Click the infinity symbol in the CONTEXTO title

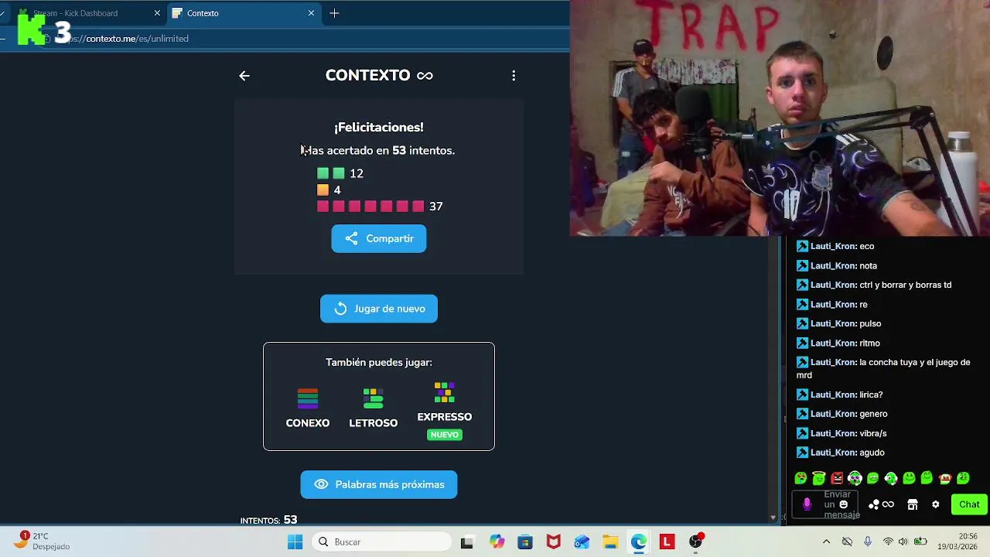click(x=425, y=76)
